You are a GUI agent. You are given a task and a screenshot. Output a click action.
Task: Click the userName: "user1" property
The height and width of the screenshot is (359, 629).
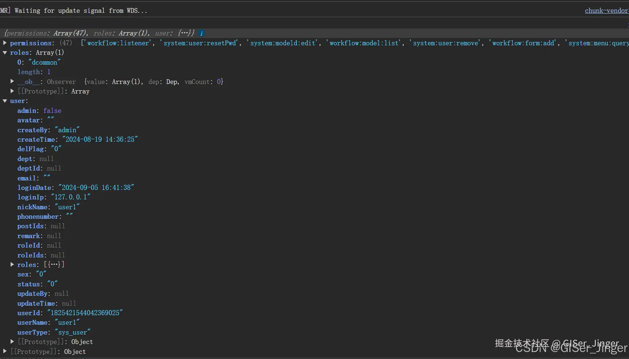click(x=49, y=322)
